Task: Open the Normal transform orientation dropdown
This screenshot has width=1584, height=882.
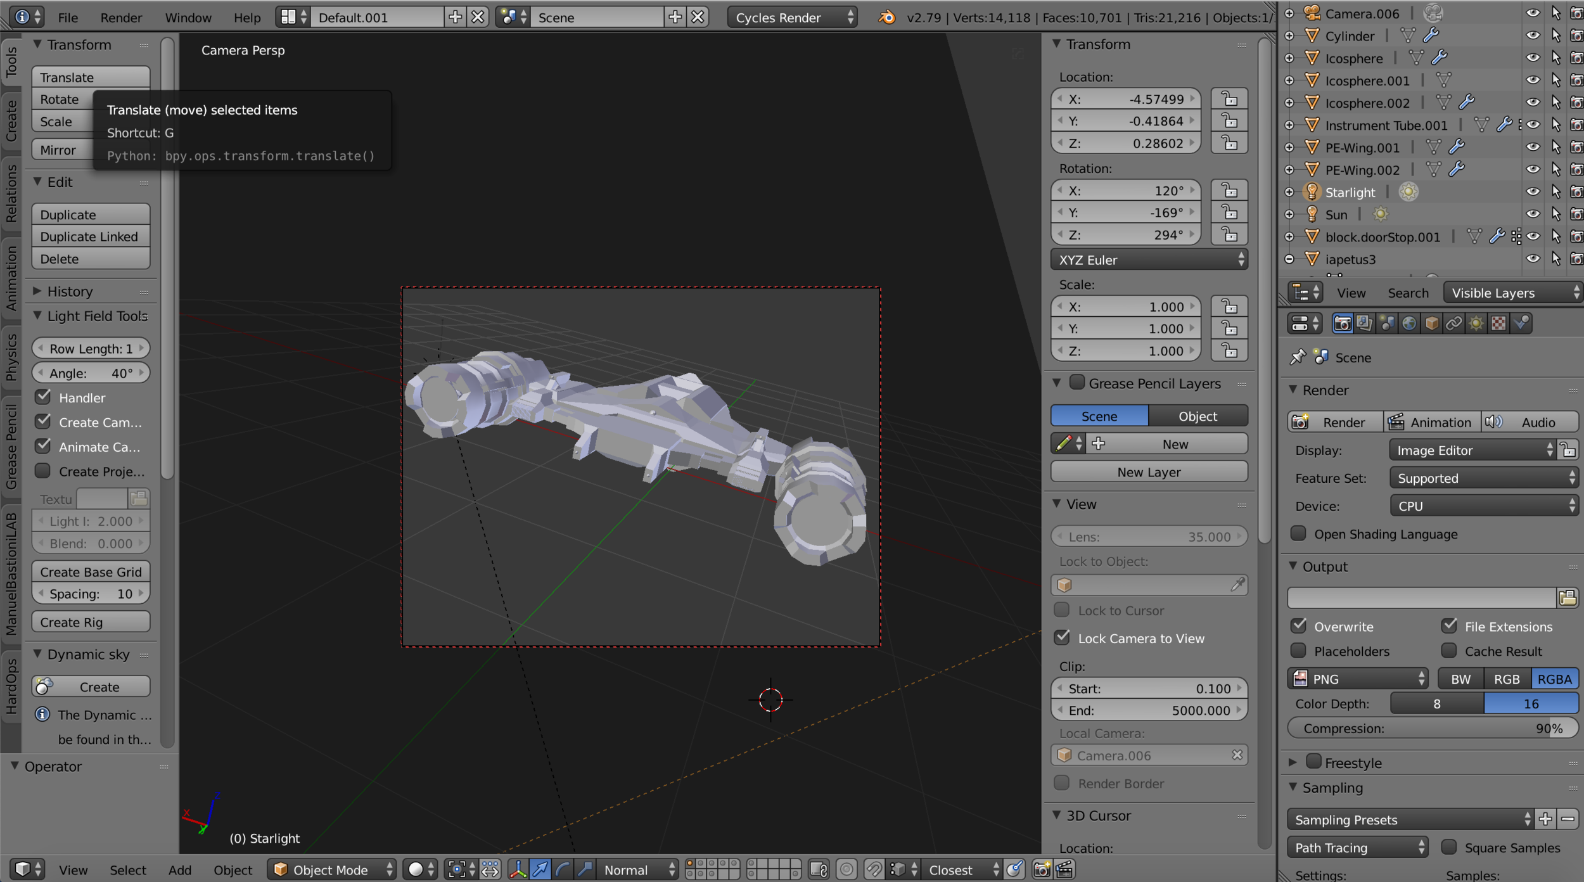Action: point(637,869)
